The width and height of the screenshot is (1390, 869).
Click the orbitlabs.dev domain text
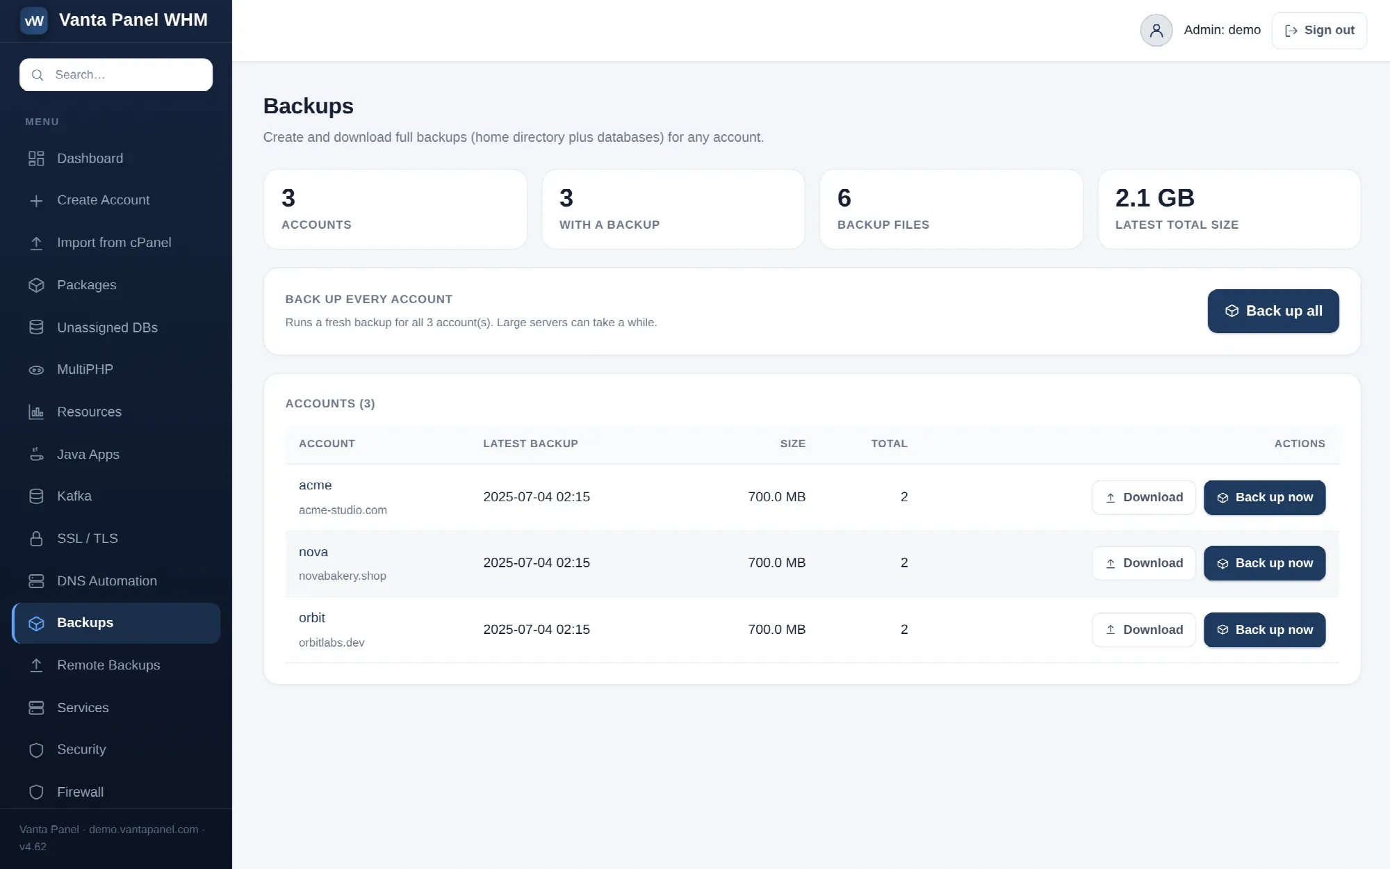pos(332,643)
